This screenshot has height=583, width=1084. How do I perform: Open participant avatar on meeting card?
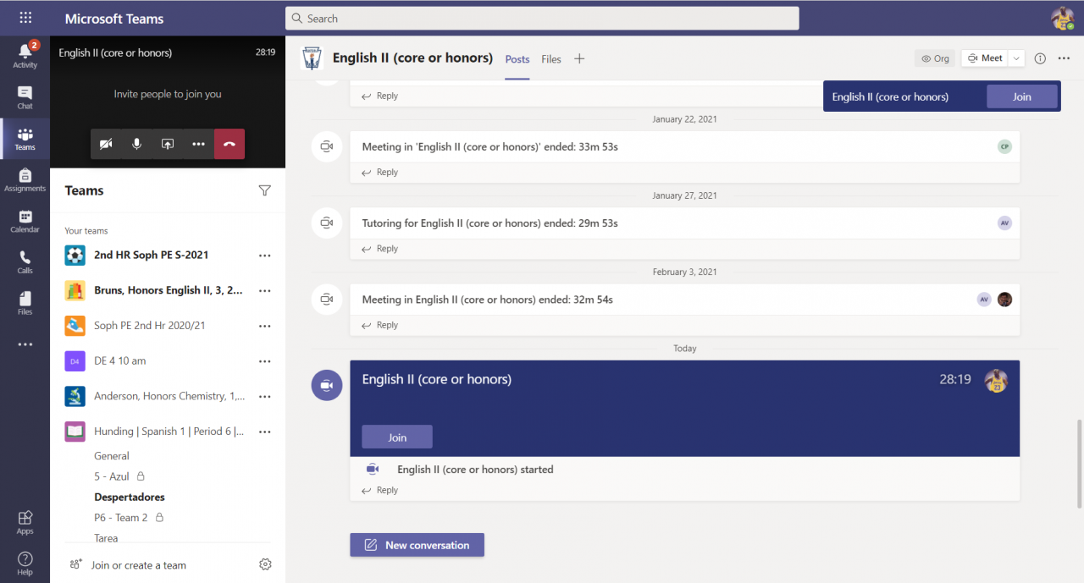[996, 381]
